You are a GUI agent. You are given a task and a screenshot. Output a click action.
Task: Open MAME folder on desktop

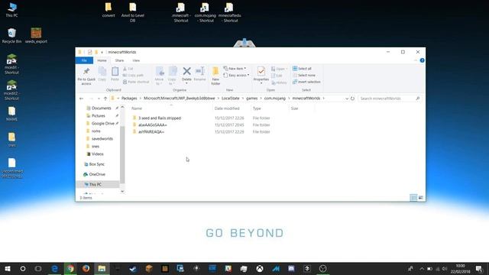[12, 114]
